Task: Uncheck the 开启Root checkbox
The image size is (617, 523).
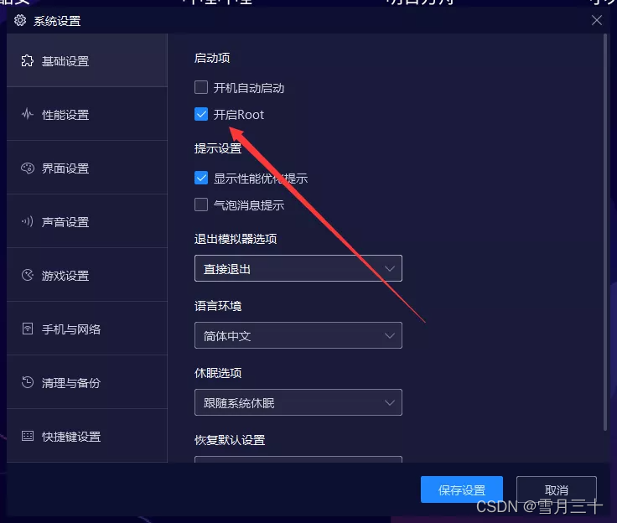Action: (x=201, y=114)
